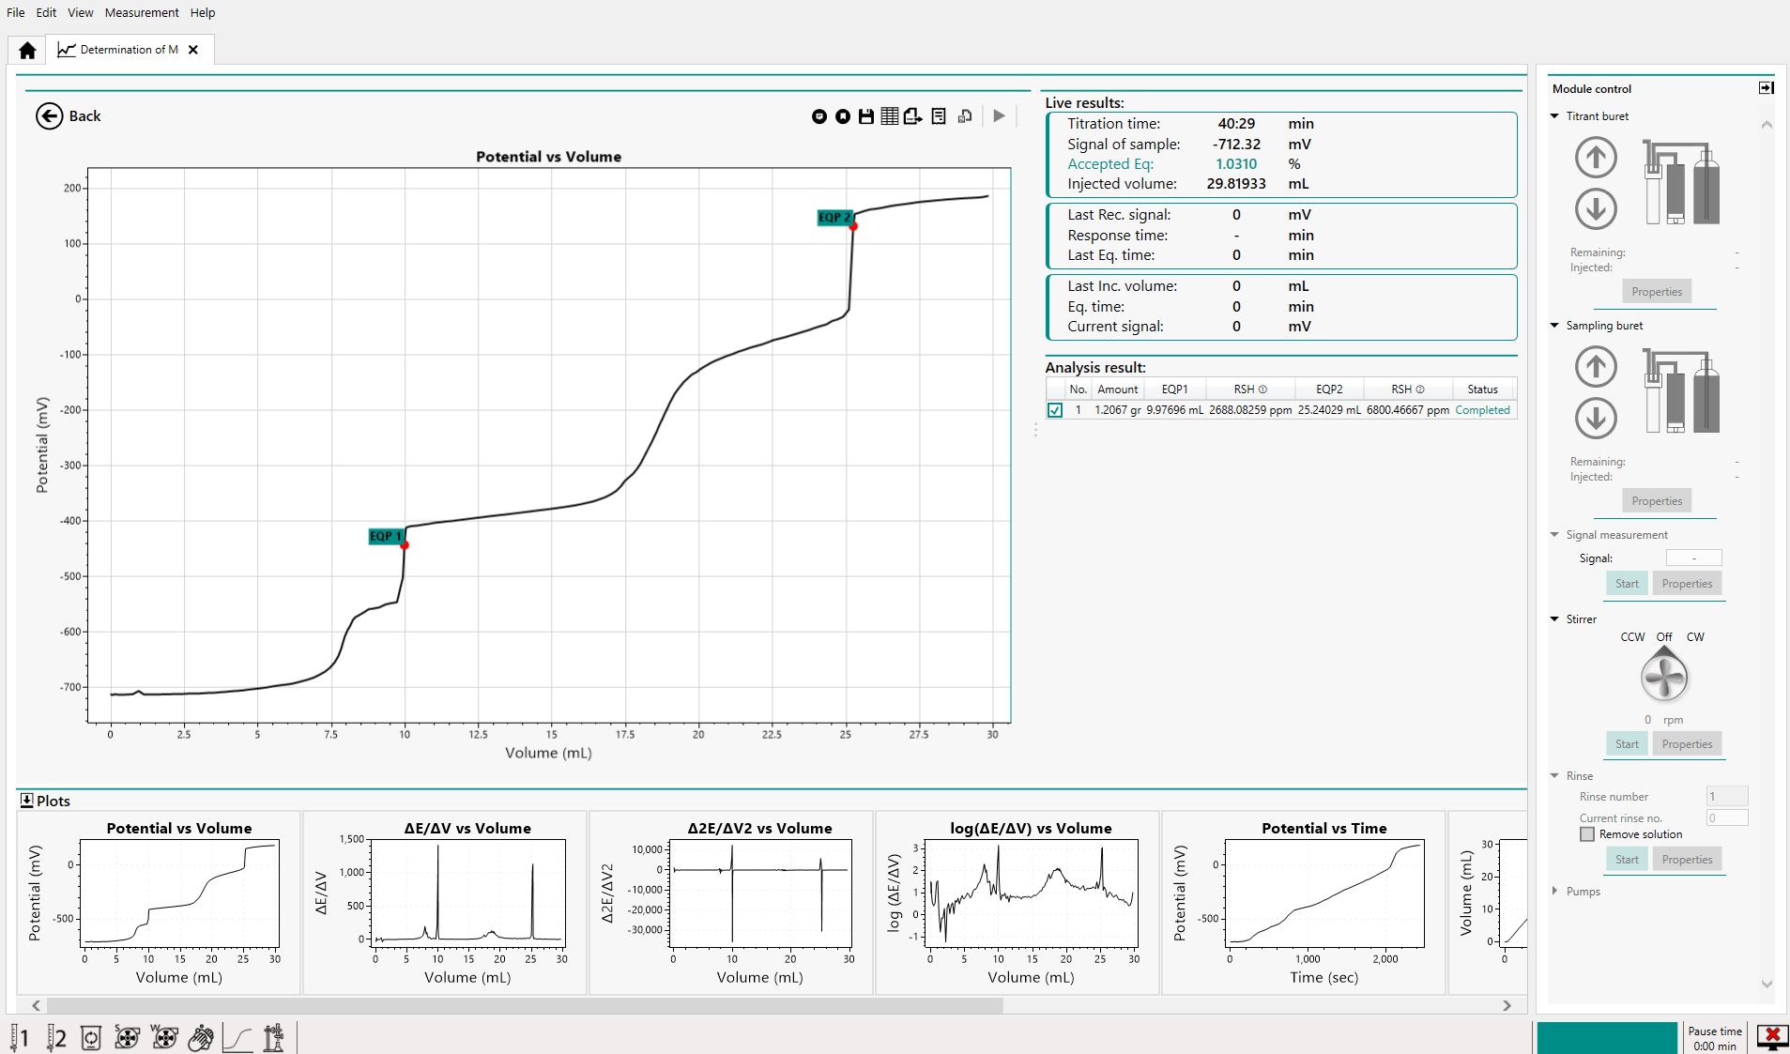The image size is (1790, 1054).
Task: Expand the Pumps section
Action: tap(1555, 892)
